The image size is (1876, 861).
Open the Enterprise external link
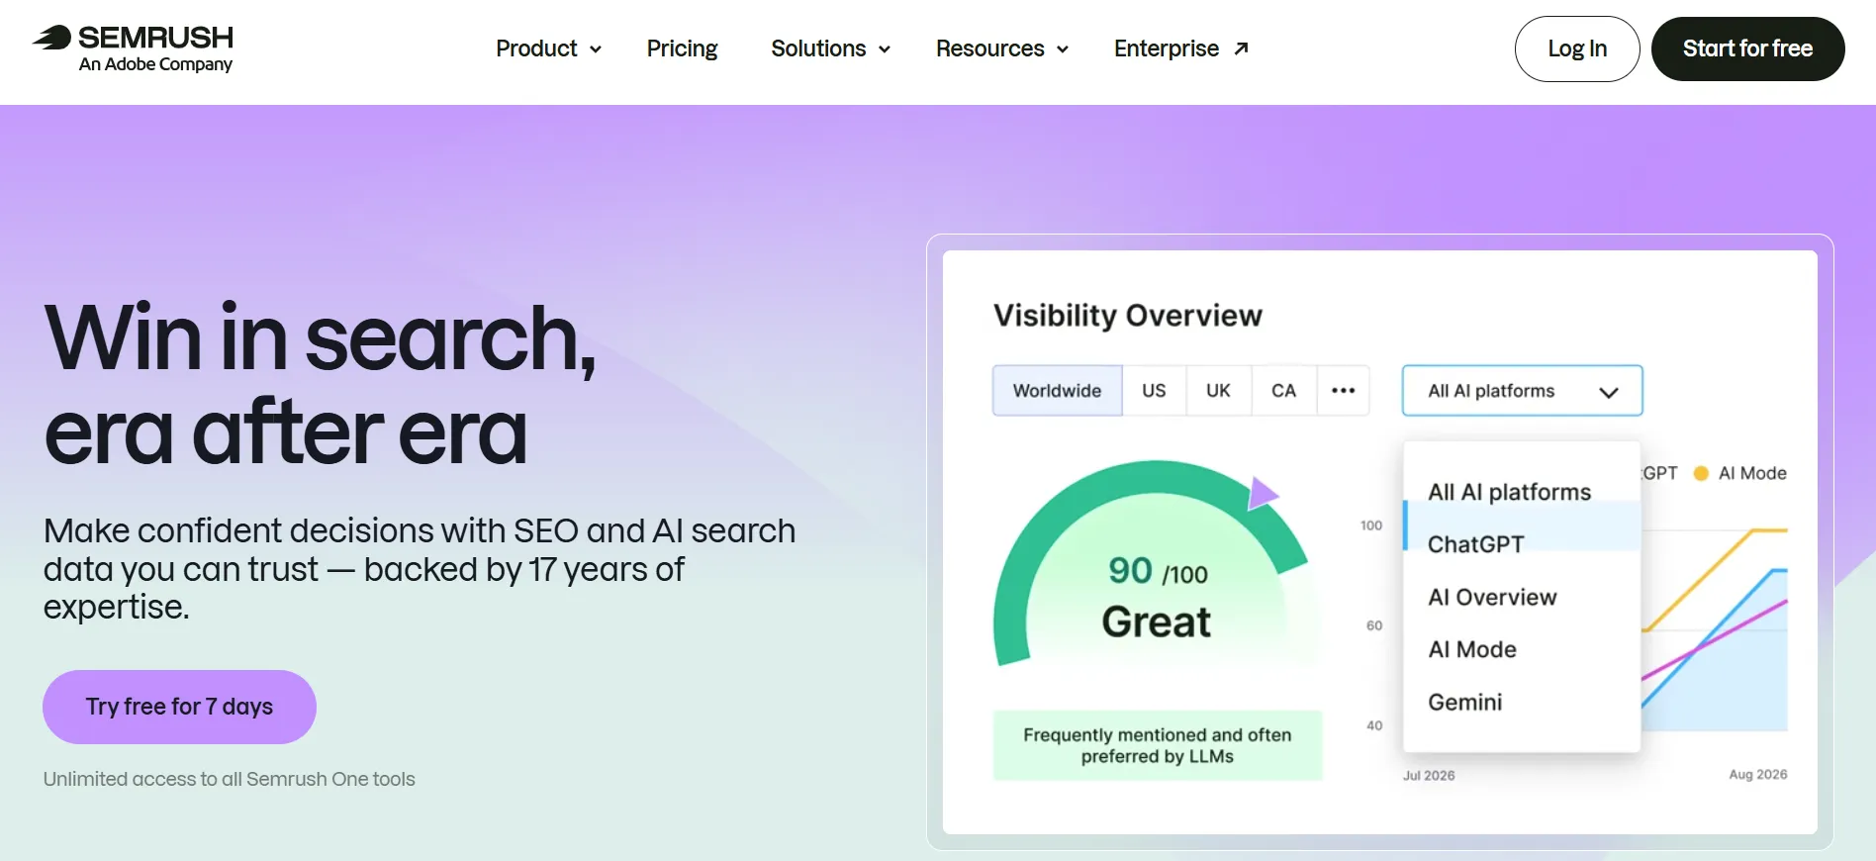tap(1180, 48)
